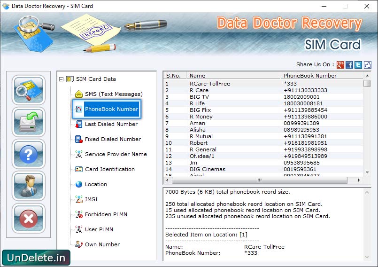
Task: Open Location tree entry
Action: point(96,184)
